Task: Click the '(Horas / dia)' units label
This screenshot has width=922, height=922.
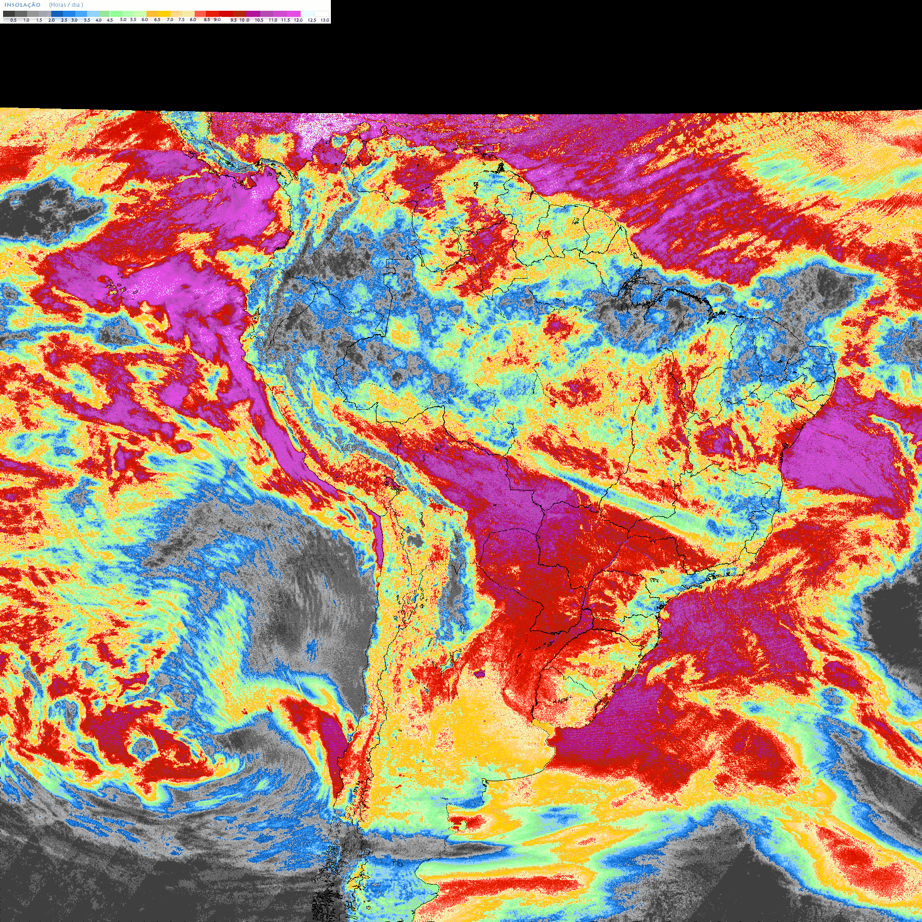Action: [66, 5]
